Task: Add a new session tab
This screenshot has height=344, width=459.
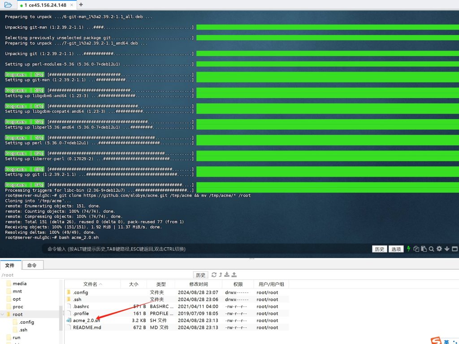Action: click(x=81, y=4)
